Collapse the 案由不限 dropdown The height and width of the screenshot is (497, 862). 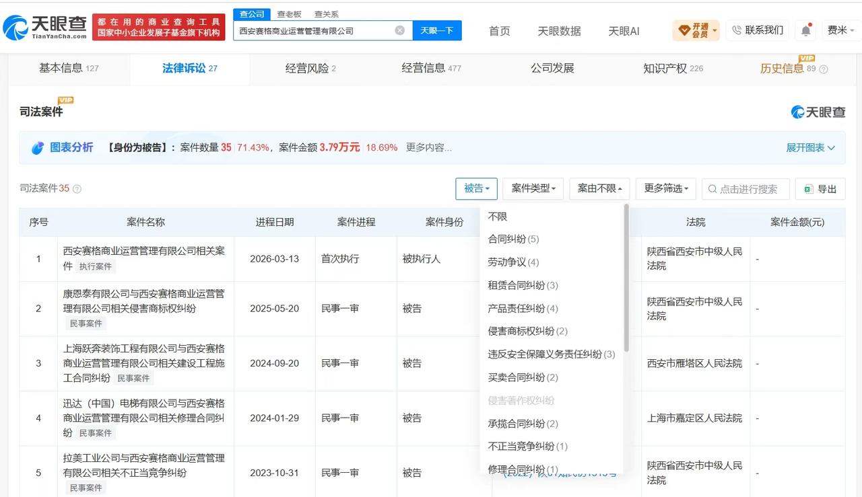coord(599,189)
